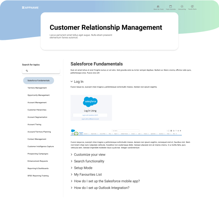The height and width of the screenshot is (216, 219).
Task: Click the Salesforce navigation bar screenshot
Action: (126, 133)
